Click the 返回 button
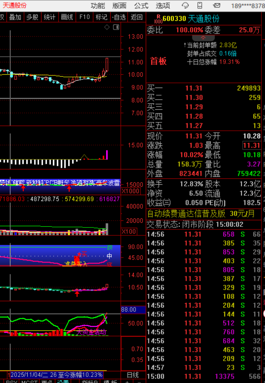The width and height of the screenshot is (265, 383). tap(137, 17)
